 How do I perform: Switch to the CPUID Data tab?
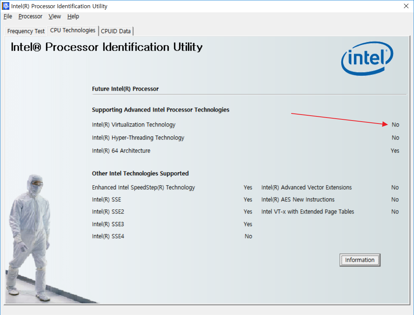click(x=116, y=31)
